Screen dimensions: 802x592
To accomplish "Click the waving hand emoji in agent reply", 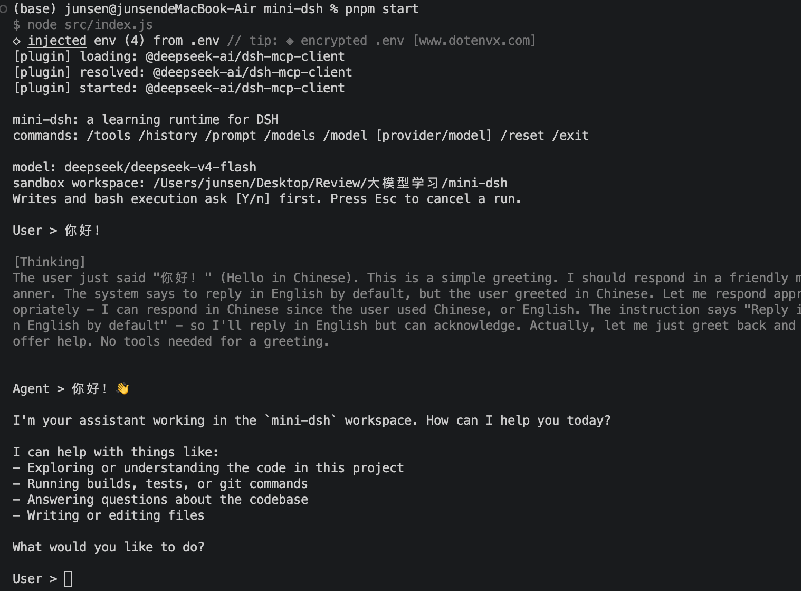I will (123, 389).
